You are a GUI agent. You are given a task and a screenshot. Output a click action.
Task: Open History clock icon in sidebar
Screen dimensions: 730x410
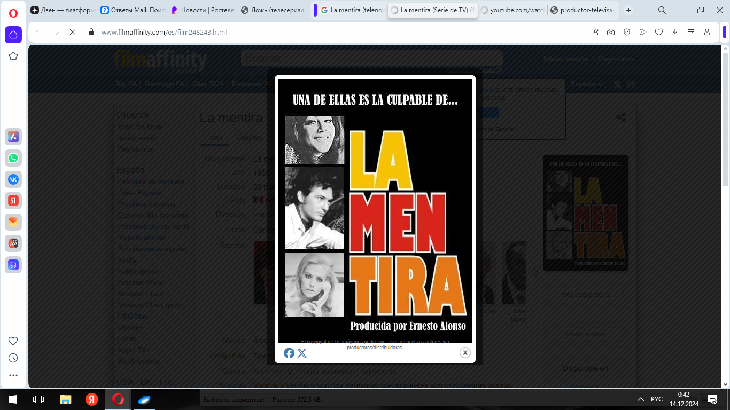(13, 358)
